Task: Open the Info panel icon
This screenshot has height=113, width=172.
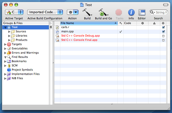Action: [x=131, y=12]
